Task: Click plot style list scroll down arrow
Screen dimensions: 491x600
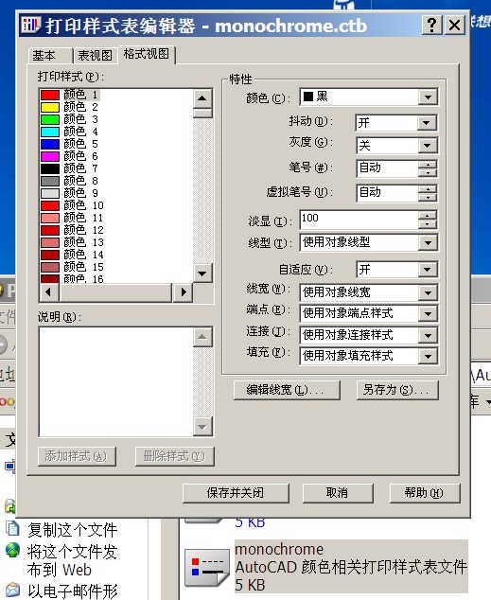Action: click(x=202, y=274)
